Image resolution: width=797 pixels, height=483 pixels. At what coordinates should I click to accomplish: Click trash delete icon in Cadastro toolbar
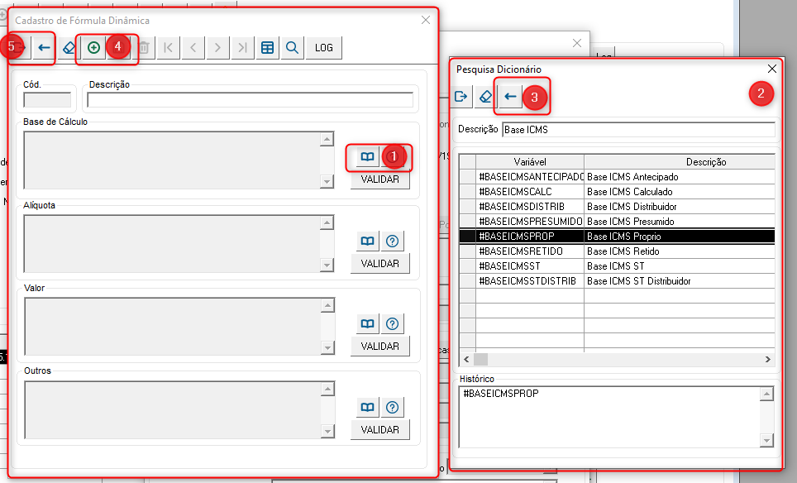[144, 48]
